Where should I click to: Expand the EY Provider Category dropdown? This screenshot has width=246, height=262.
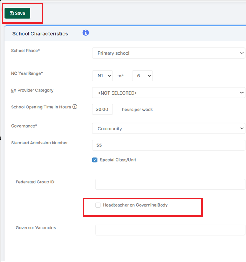pos(168,93)
